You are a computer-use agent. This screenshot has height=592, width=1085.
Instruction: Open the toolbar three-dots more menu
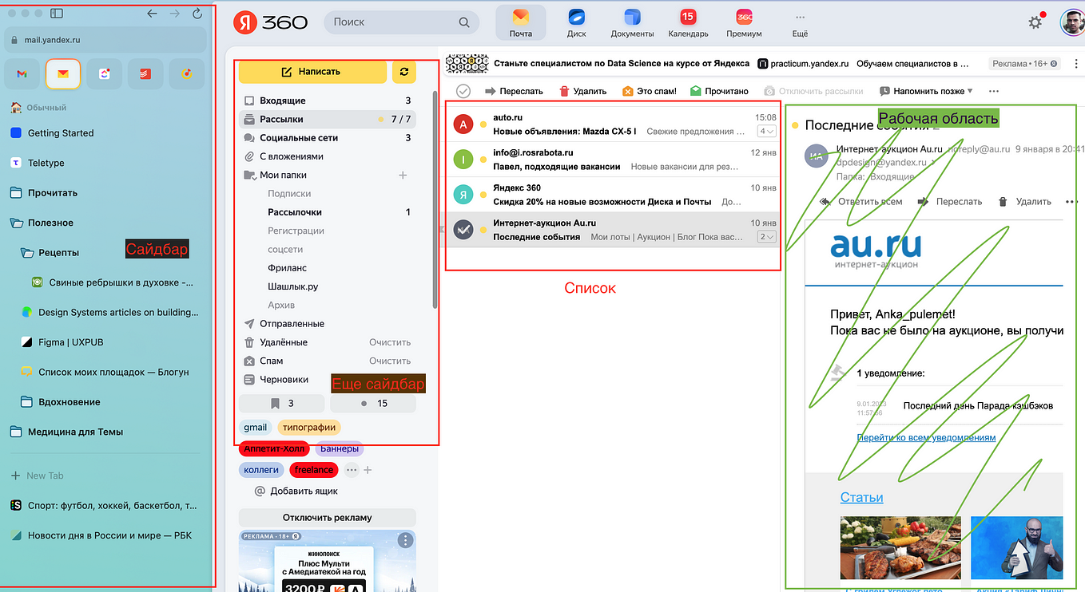994,91
